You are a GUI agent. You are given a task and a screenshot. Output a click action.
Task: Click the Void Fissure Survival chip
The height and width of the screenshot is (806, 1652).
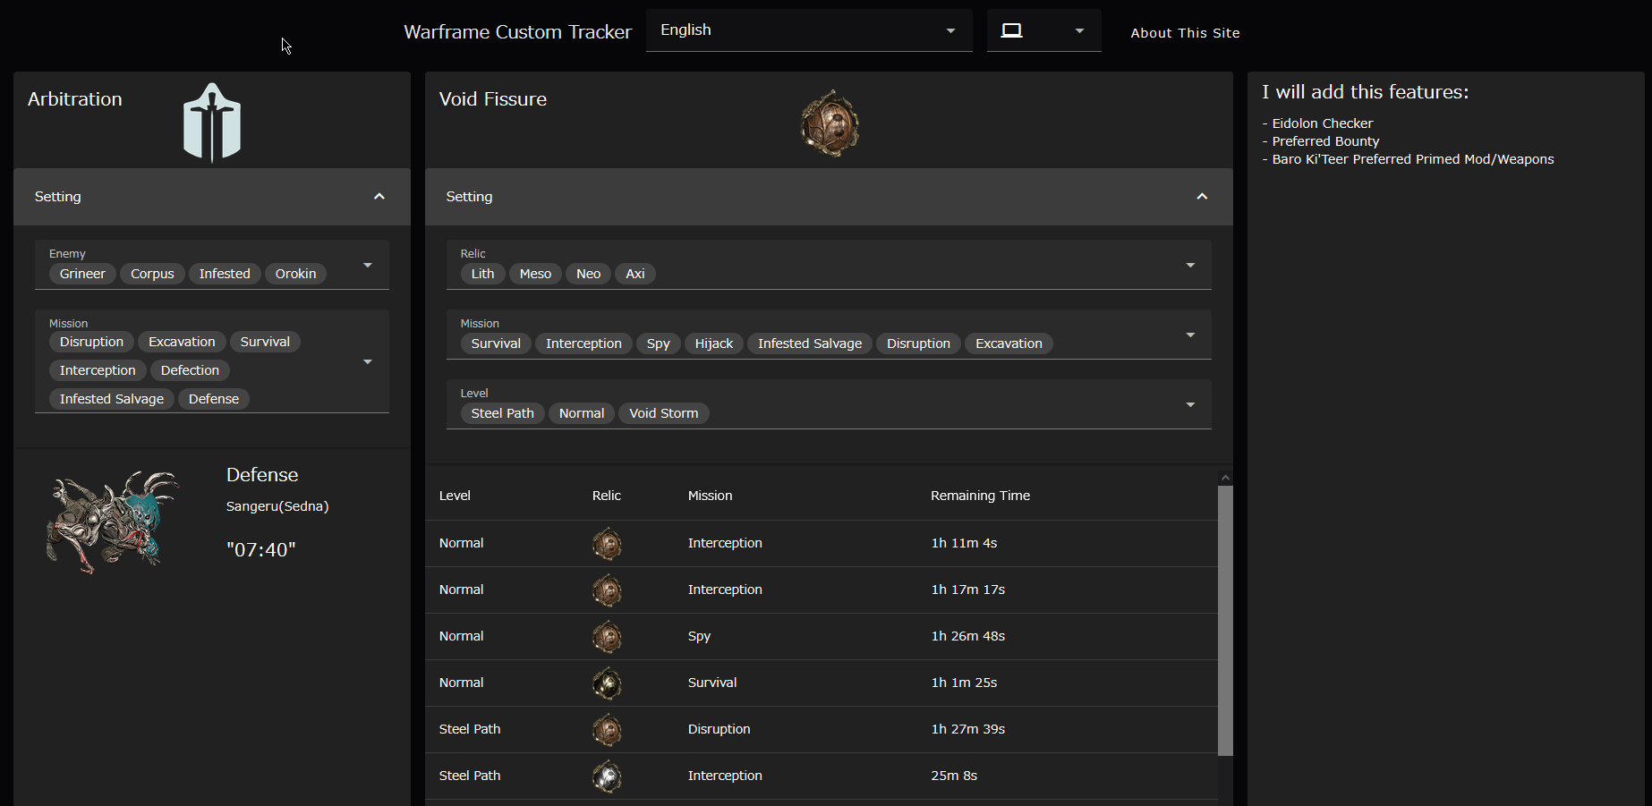tap(496, 344)
